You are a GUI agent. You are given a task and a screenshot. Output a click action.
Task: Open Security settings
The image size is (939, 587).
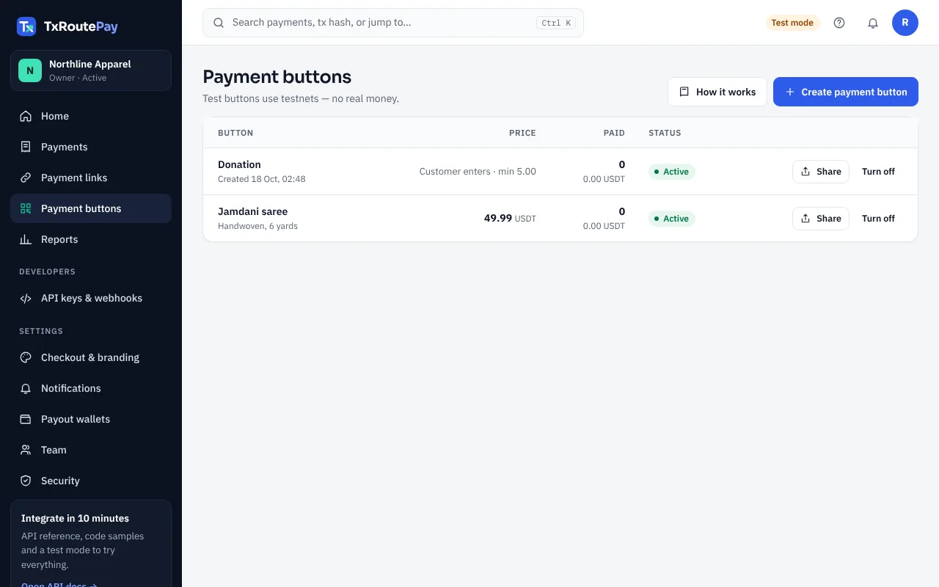click(x=91, y=481)
